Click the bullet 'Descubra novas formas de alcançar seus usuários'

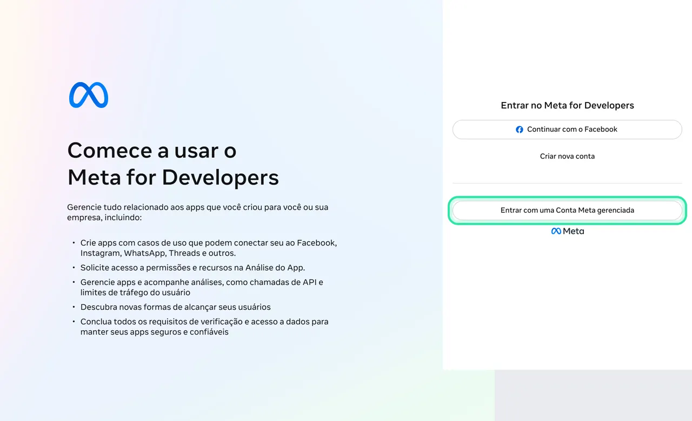(x=176, y=307)
